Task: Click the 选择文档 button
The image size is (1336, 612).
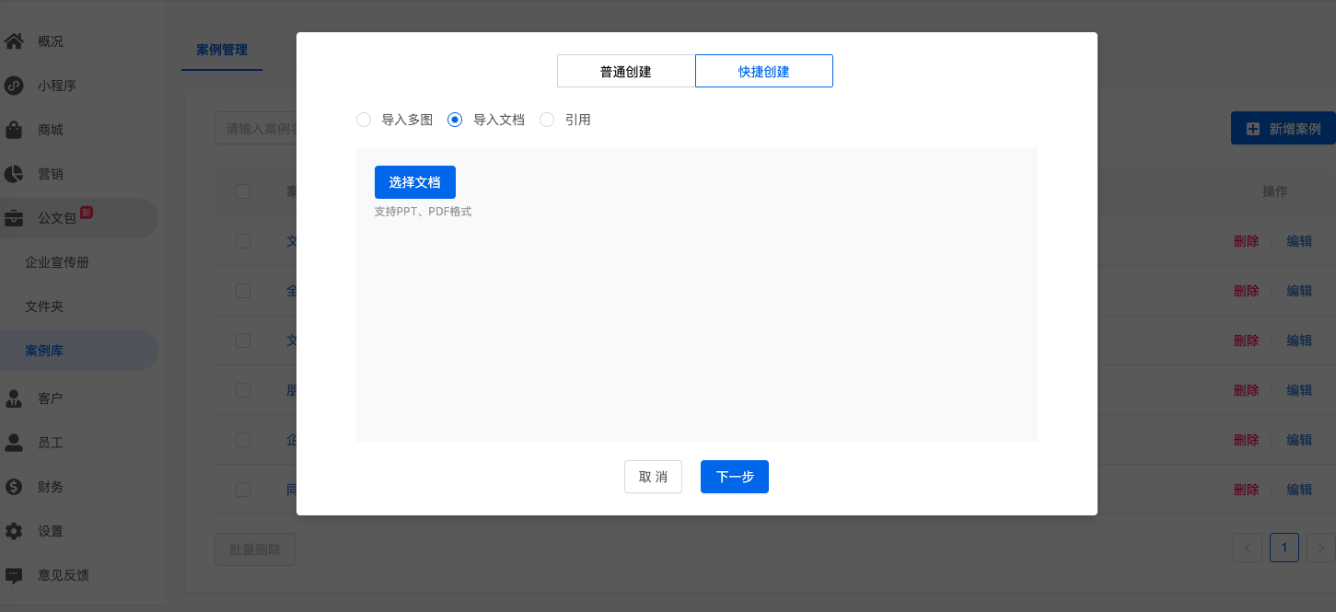Action: (x=415, y=182)
